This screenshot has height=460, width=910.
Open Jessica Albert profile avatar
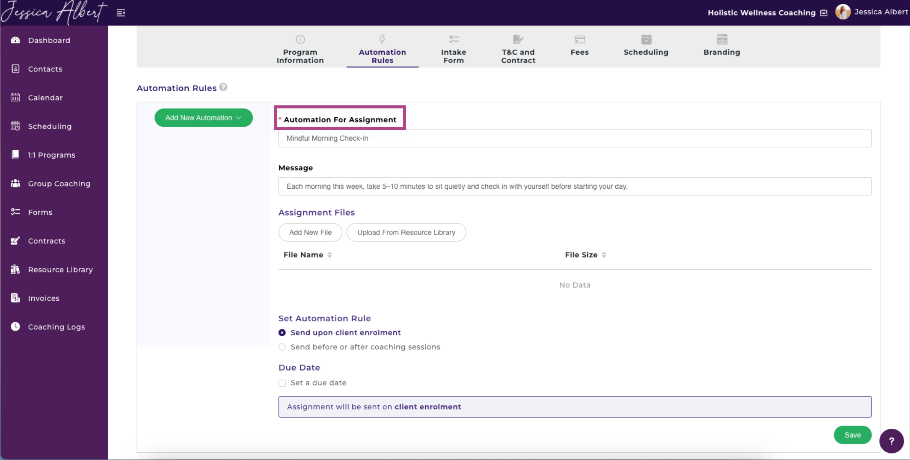pos(842,12)
